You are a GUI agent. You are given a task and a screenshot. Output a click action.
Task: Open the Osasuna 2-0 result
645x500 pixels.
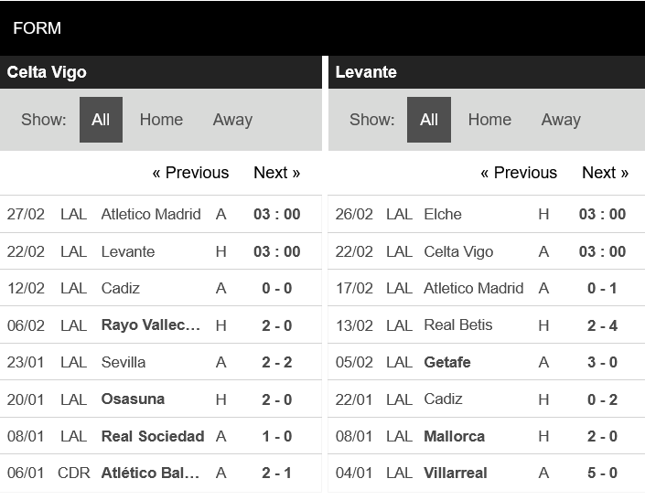tap(161, 399)
